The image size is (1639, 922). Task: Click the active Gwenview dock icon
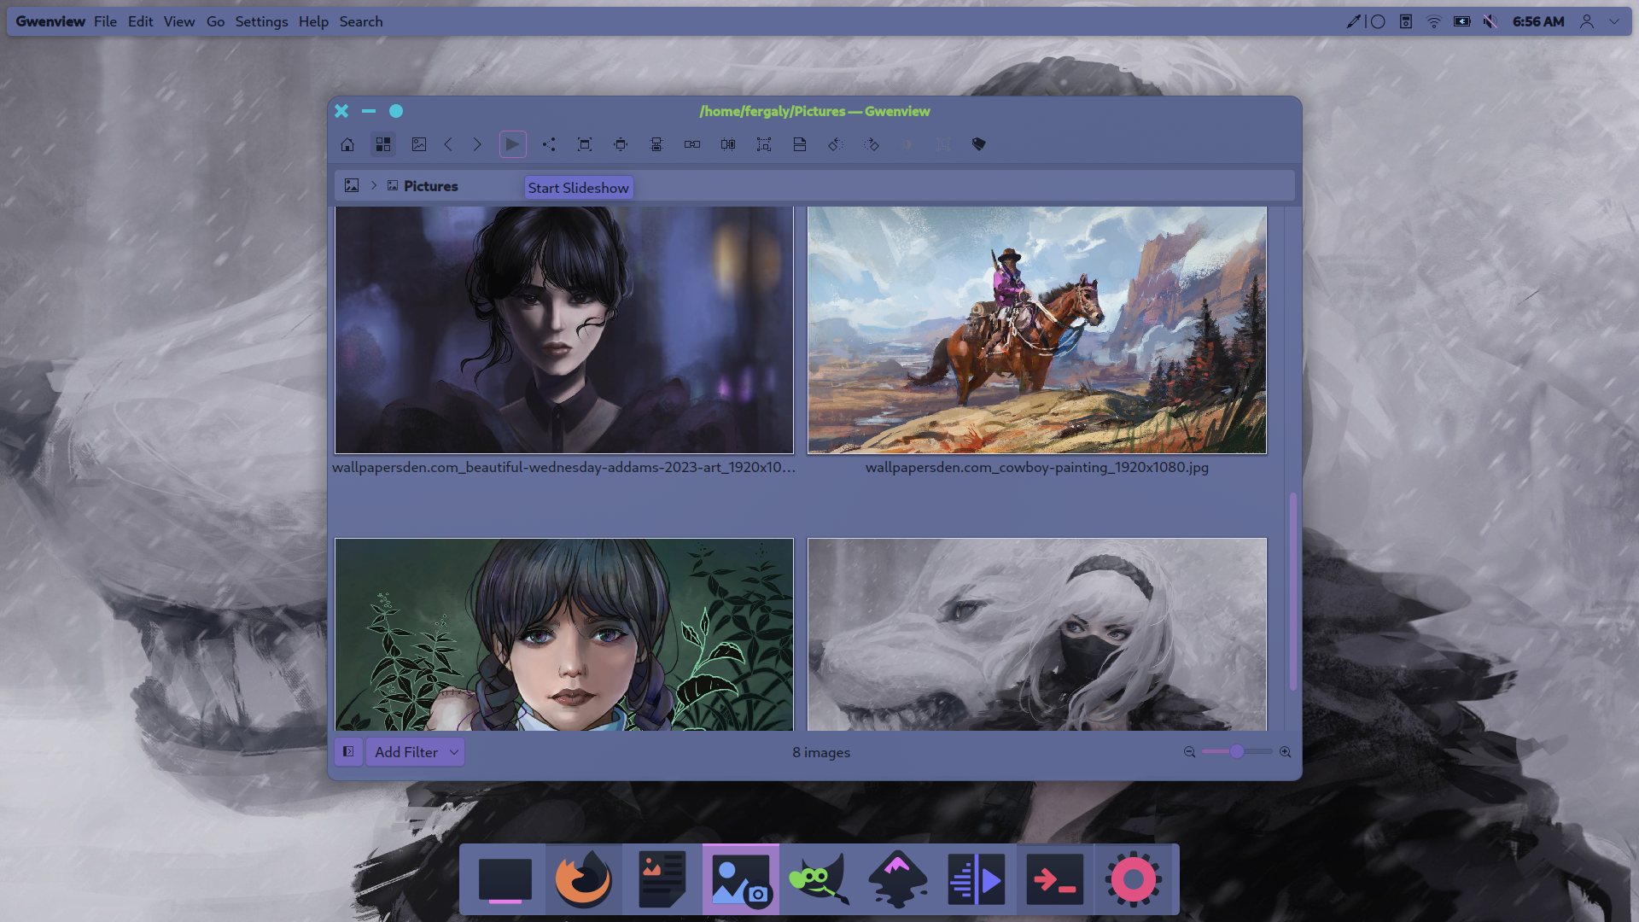pyautogui.click(x=741, y=880)
